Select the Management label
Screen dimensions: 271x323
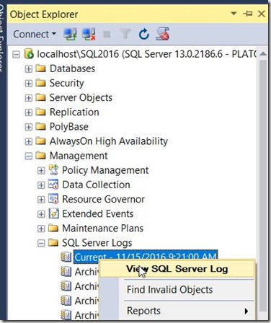pos(79,156)
